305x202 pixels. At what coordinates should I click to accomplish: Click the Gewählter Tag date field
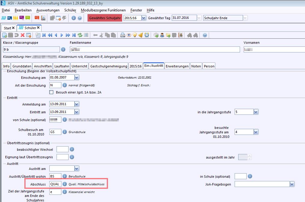(184, 18)
